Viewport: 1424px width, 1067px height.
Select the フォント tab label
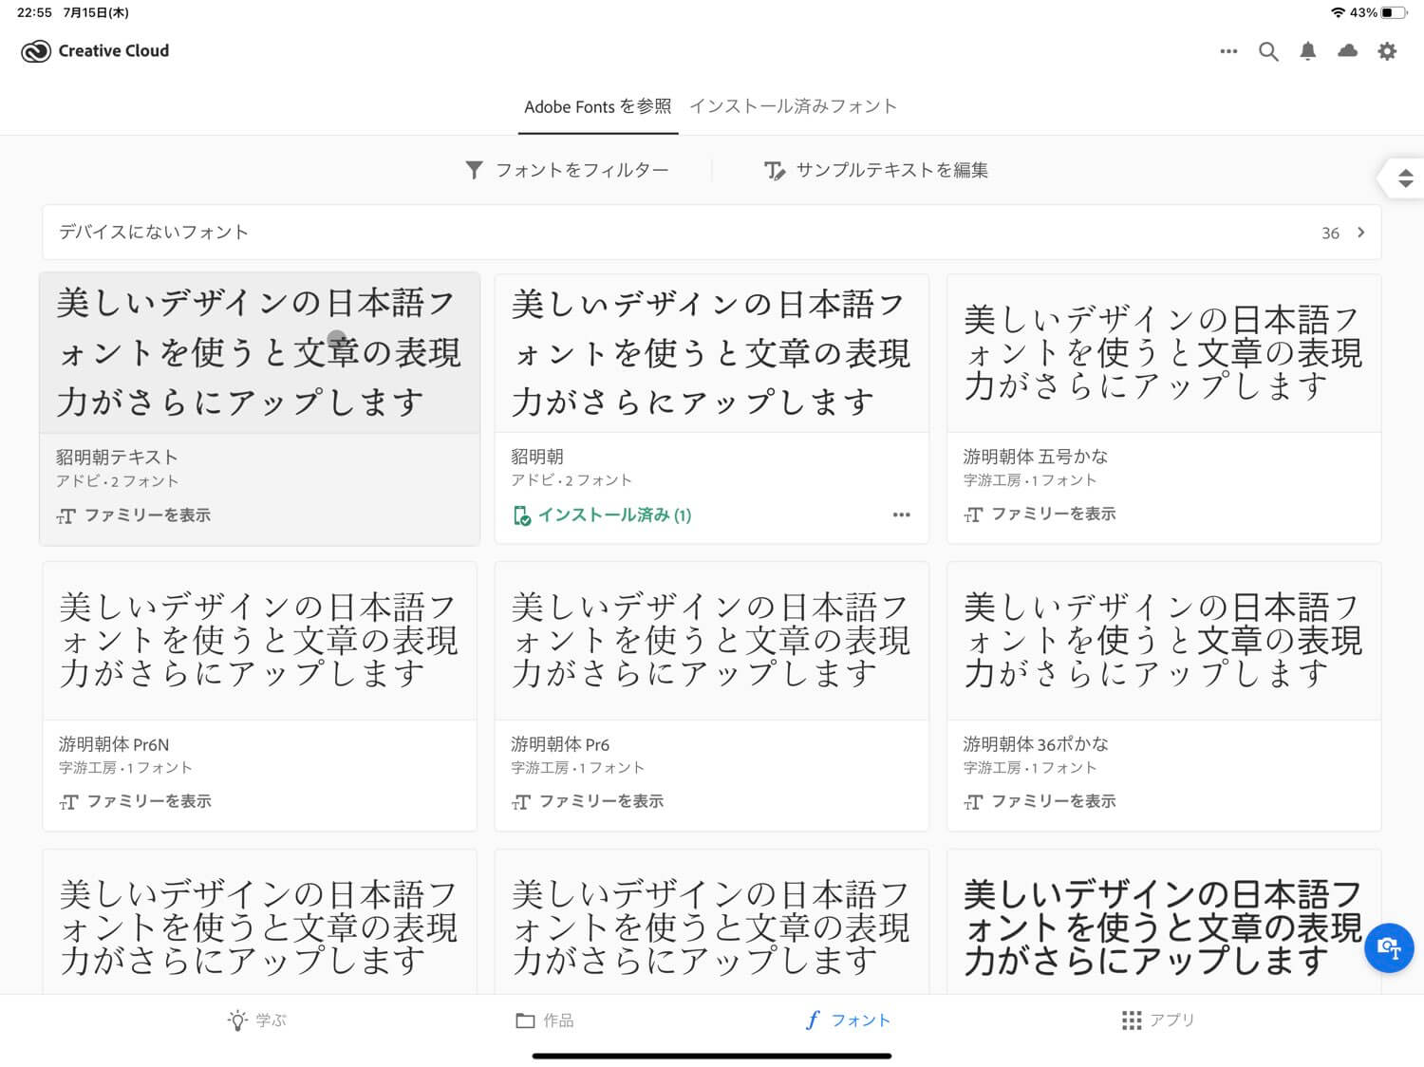pos(861,1020)
